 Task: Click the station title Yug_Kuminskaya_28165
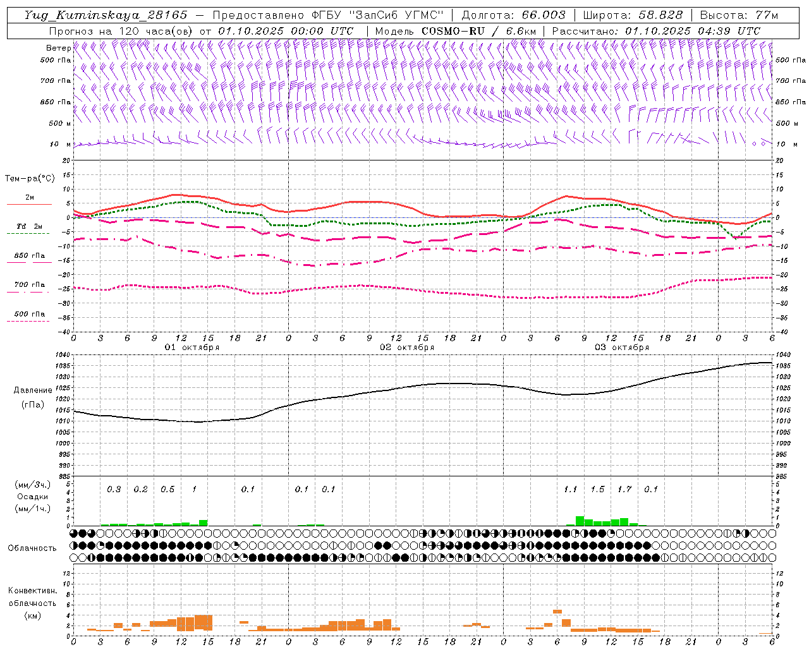coord(106,15)
